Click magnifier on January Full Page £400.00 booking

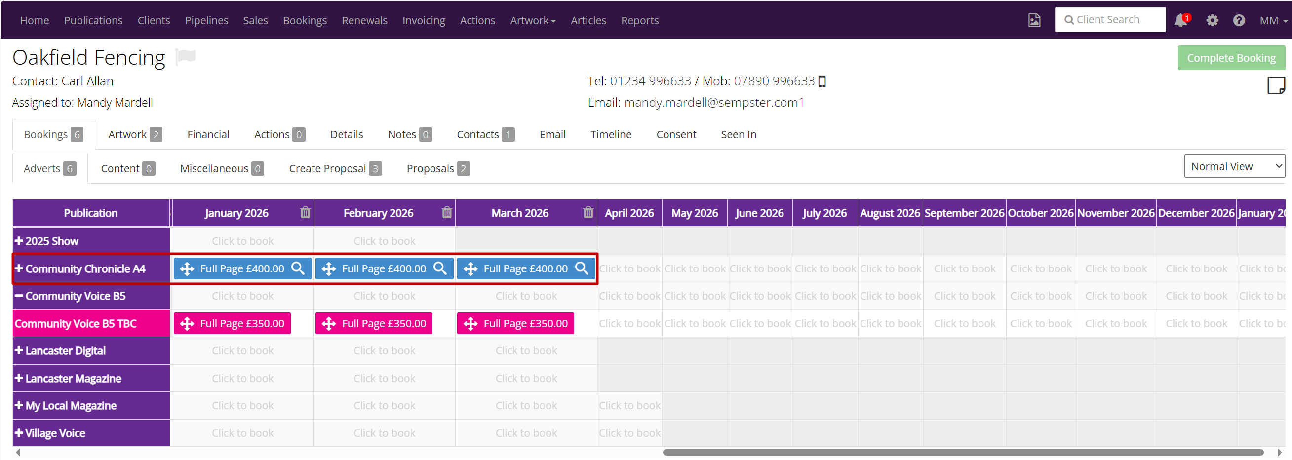click(x=298, y=268)
